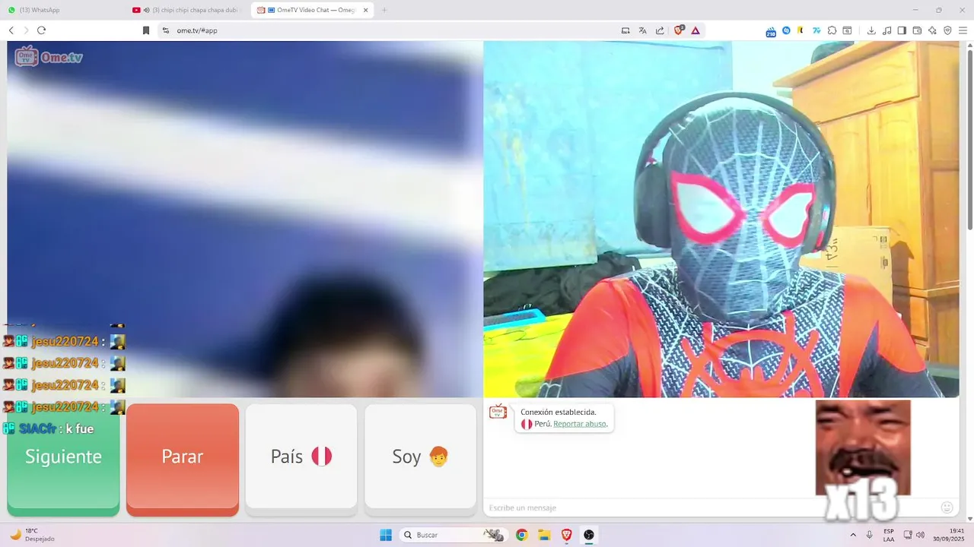Switch the ESP LAA keyboard language

(x=889, y=535)
